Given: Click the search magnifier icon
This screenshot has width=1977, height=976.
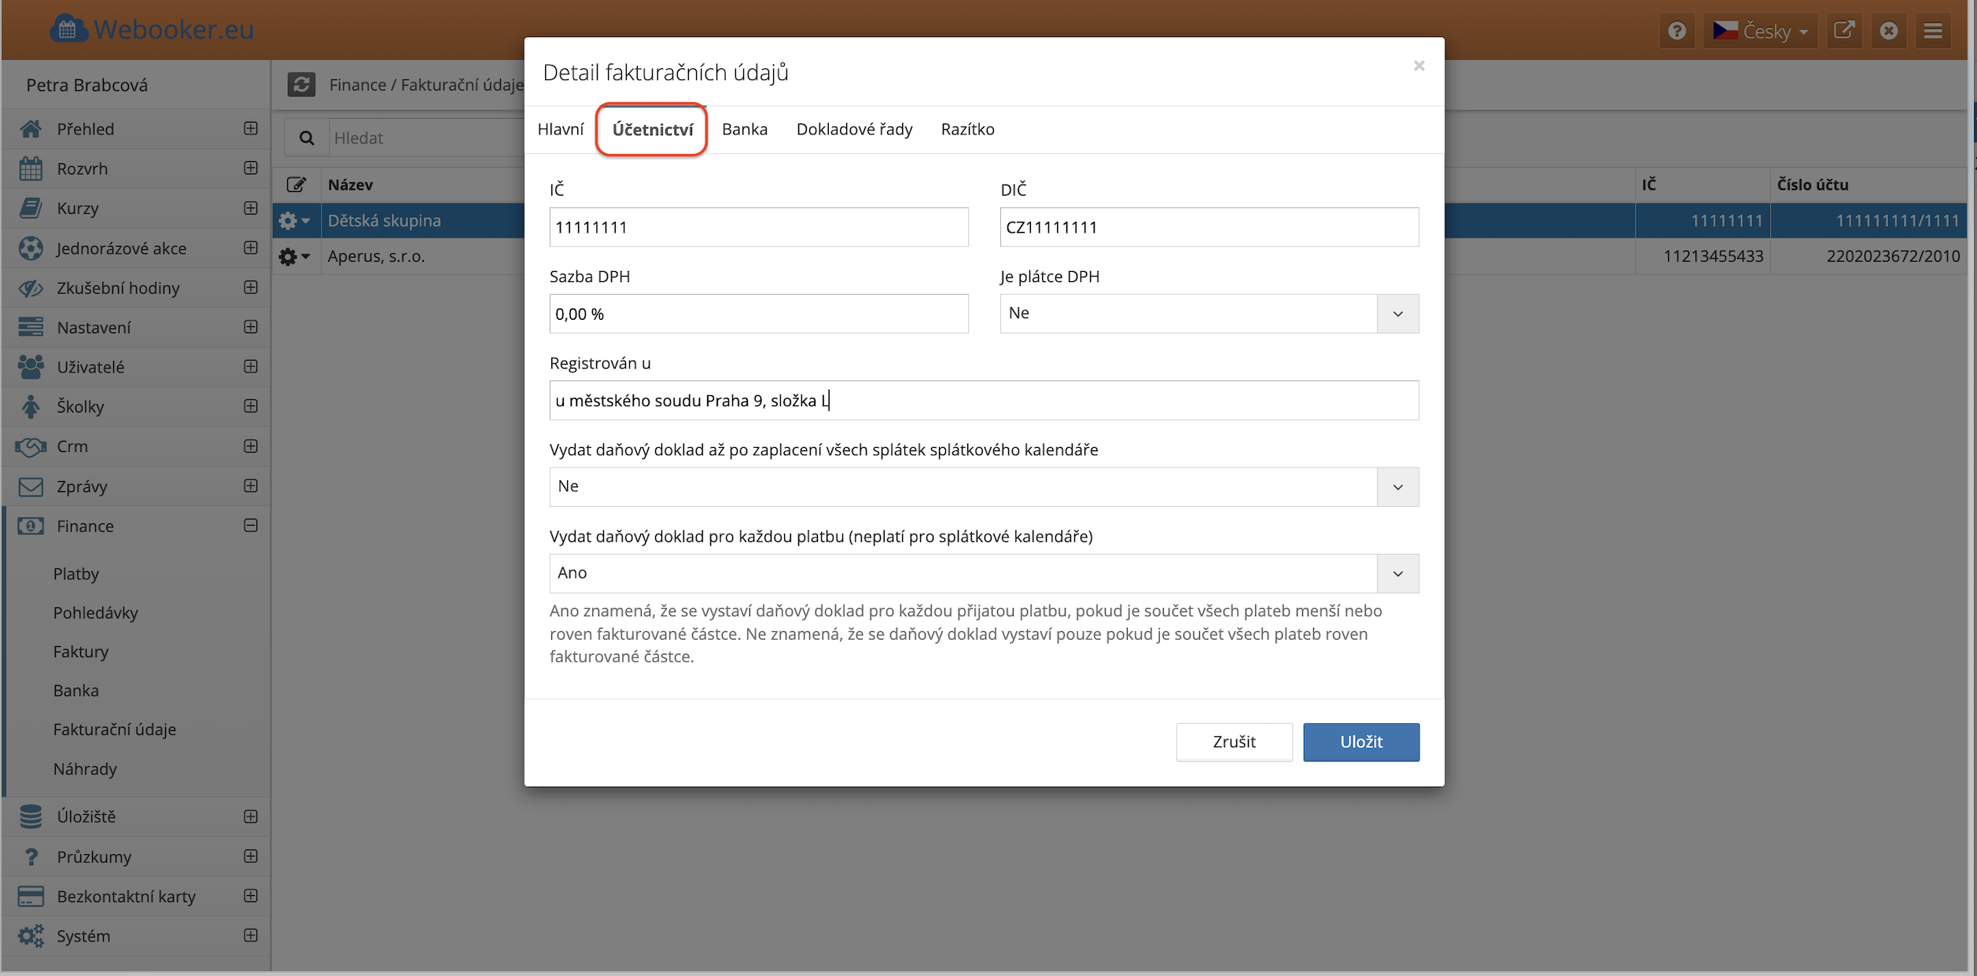Looking at the screenshot, I should (x=307, y=138).
